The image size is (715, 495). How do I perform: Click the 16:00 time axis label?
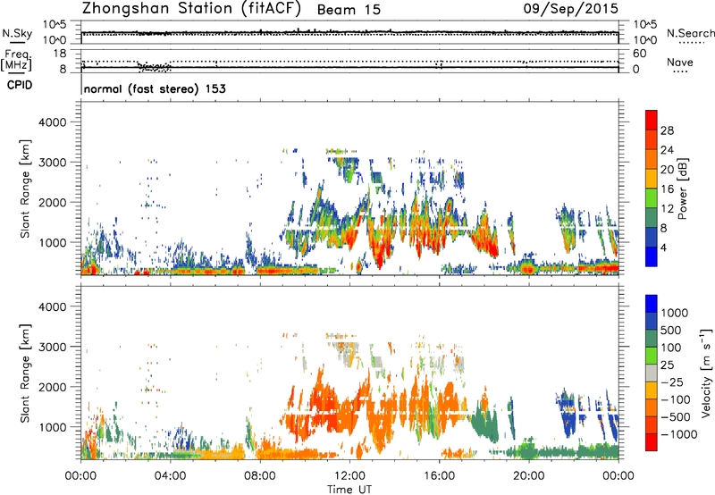pos(439,476)
